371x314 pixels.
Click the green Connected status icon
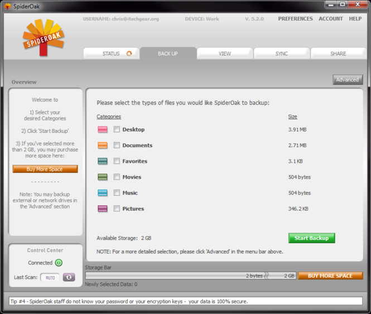59,263
